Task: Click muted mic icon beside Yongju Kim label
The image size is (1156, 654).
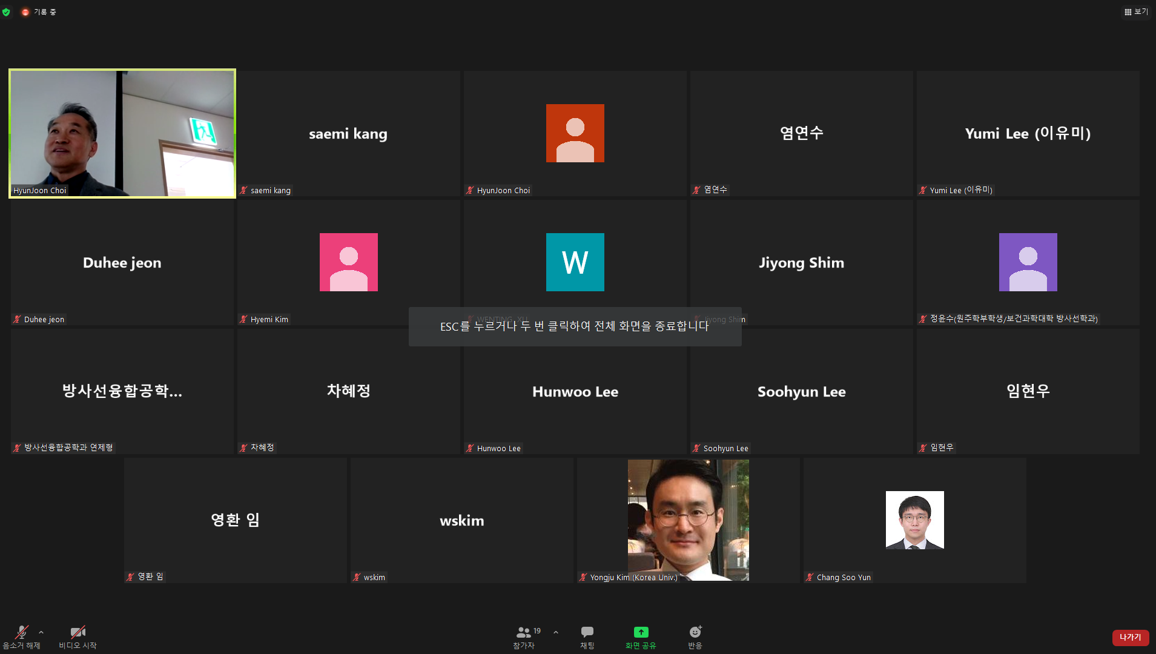Action: 583,577
